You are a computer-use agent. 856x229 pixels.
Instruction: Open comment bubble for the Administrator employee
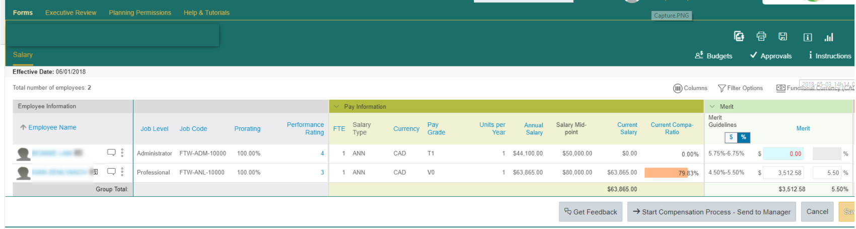(x=111, y=152)
